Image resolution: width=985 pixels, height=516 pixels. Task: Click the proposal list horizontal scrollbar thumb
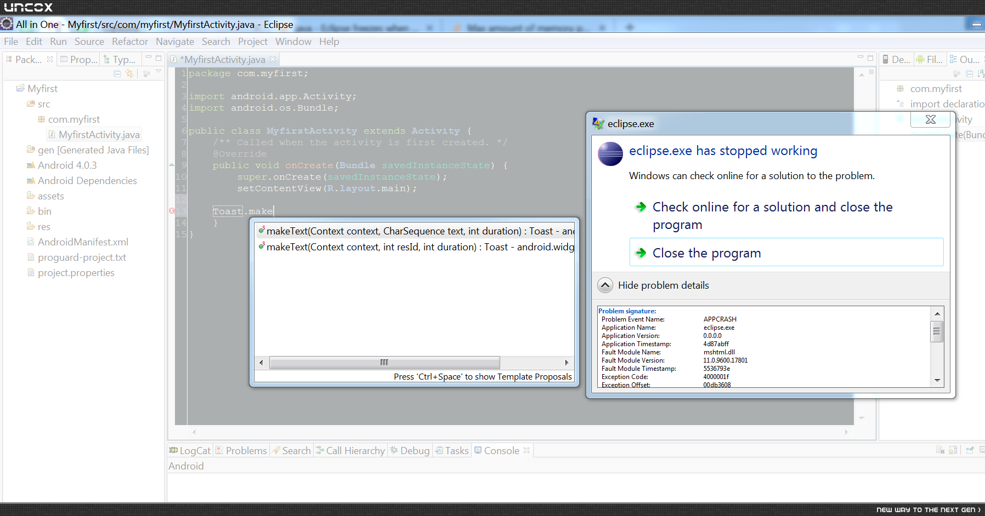tap(384, 363)
